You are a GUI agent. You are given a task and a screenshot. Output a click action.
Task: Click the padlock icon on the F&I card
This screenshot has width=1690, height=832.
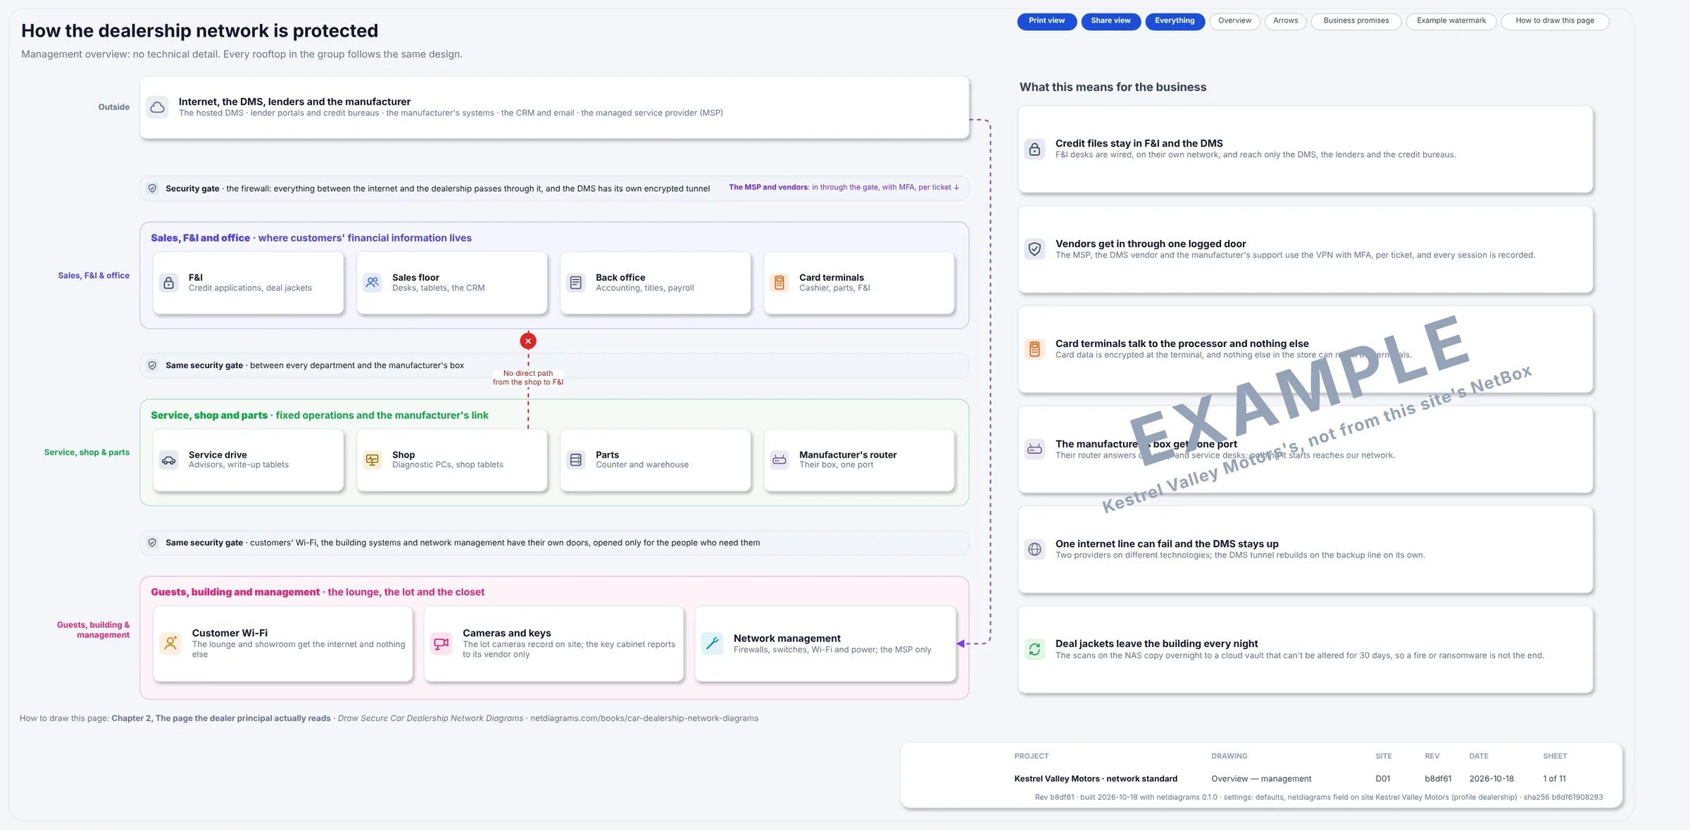pos(169,283)
